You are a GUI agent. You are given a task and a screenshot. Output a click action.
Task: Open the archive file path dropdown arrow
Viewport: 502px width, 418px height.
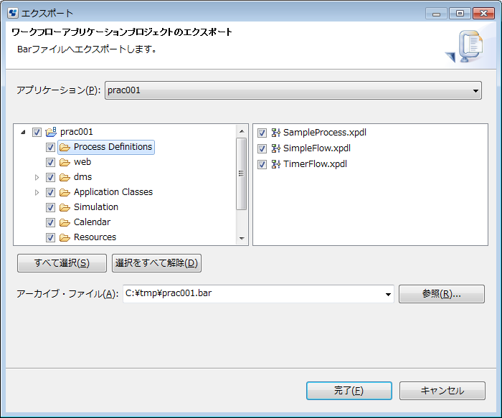click(388, 294)
